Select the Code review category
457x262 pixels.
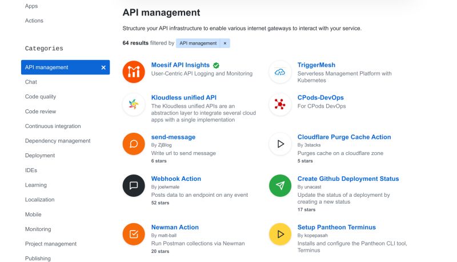coord(40,112)
